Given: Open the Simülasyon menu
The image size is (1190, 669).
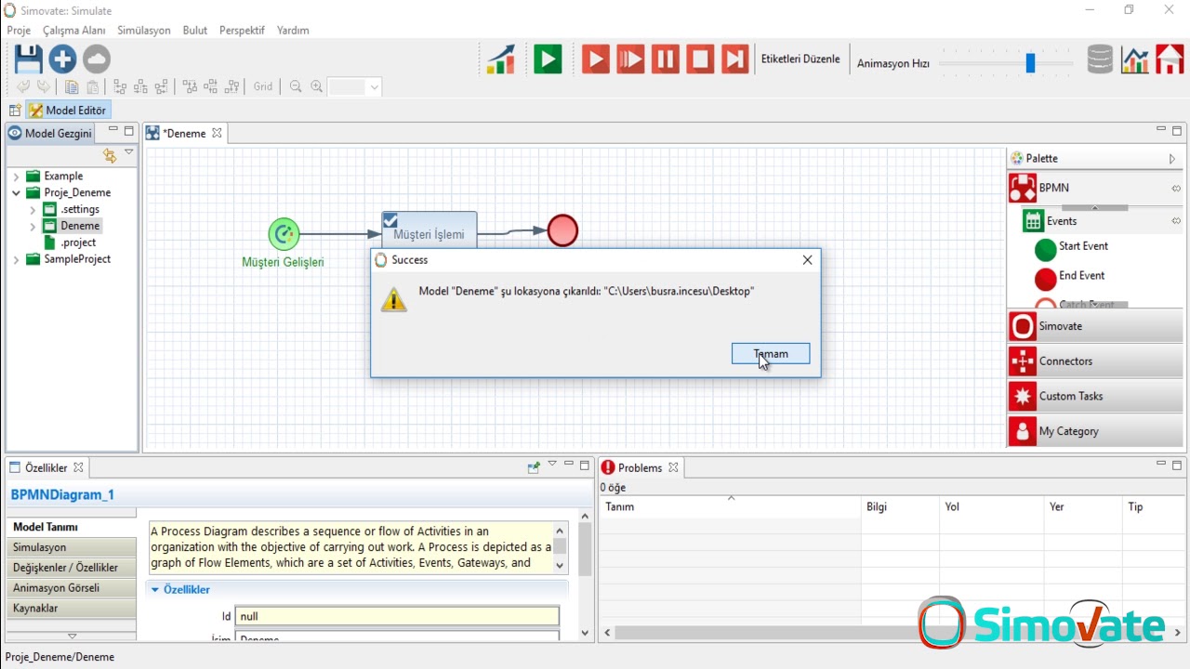Looking at the screenshot, I should (x=144, y=30).
